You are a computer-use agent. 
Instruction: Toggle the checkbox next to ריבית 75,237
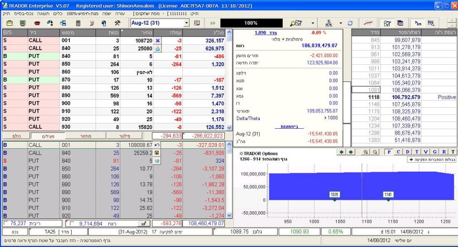(x=5, y=223)
